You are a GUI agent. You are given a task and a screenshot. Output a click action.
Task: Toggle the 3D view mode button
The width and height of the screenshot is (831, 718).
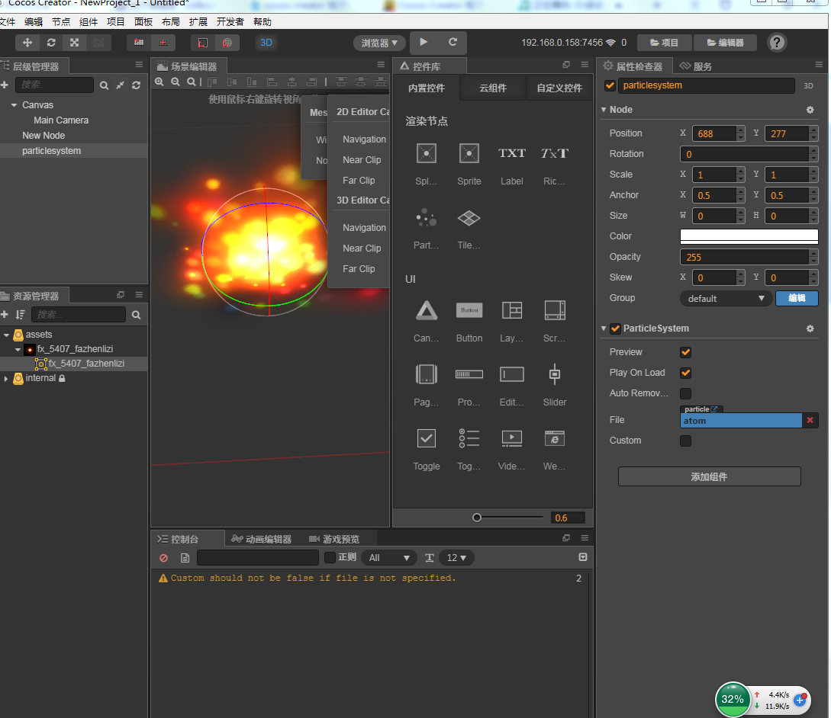tap(266, 43)
